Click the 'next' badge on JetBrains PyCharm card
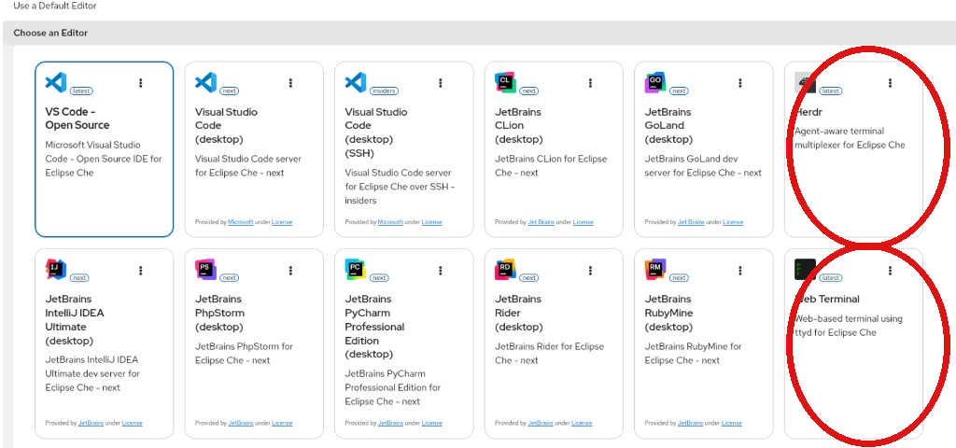This screenshot has width=956, height=448. (x=379, y=278)
